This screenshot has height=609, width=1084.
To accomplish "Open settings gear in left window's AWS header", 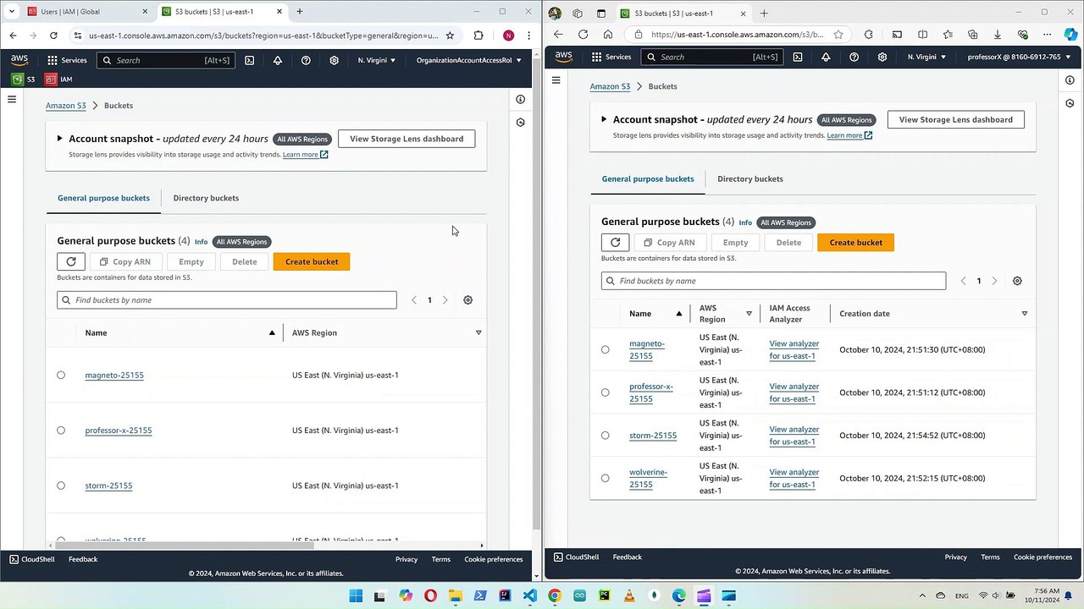I will [335, 61].
